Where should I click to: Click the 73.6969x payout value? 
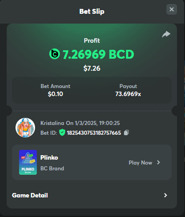(x=128, y=94)
